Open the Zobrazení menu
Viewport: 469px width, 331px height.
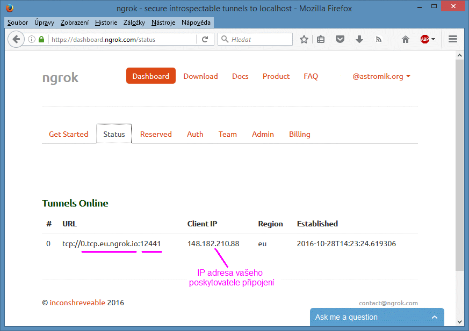click(75, 23)
